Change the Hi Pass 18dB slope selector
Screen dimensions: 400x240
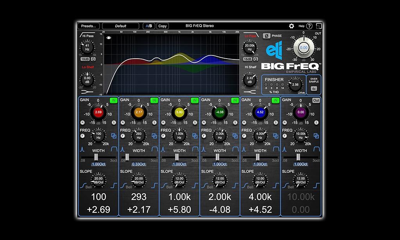[x=85, y=59]
